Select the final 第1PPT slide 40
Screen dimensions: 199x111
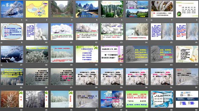[x=187, y=99]
